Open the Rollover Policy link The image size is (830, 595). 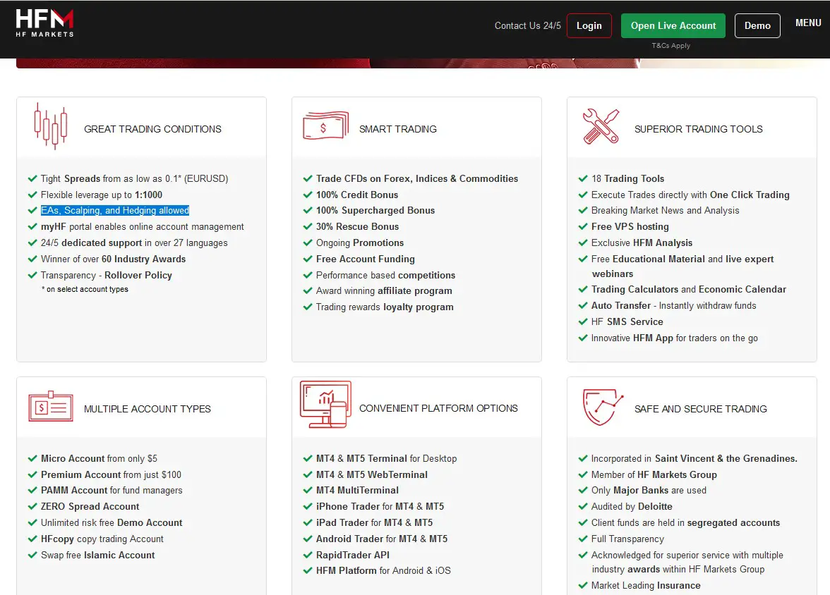pos(138,275)
